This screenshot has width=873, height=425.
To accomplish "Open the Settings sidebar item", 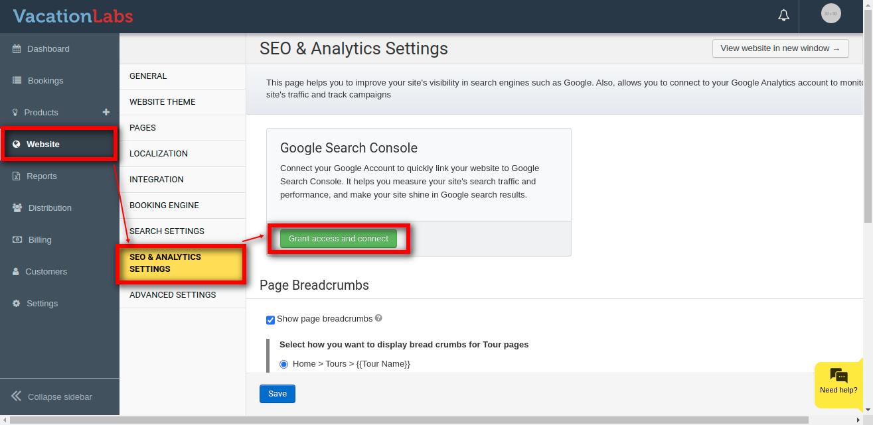I will [42, 303].
